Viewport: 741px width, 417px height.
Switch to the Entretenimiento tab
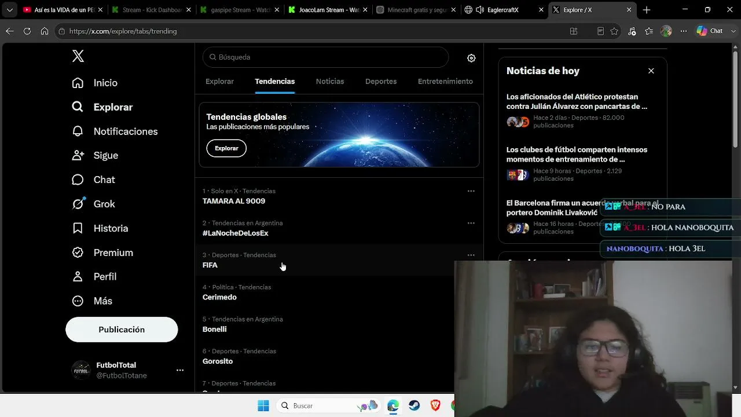445,82
